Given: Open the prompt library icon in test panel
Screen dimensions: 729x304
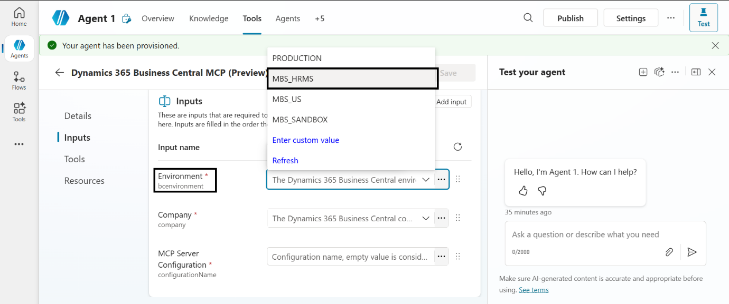Looking at the screenshot, I should tap(659, 72).
